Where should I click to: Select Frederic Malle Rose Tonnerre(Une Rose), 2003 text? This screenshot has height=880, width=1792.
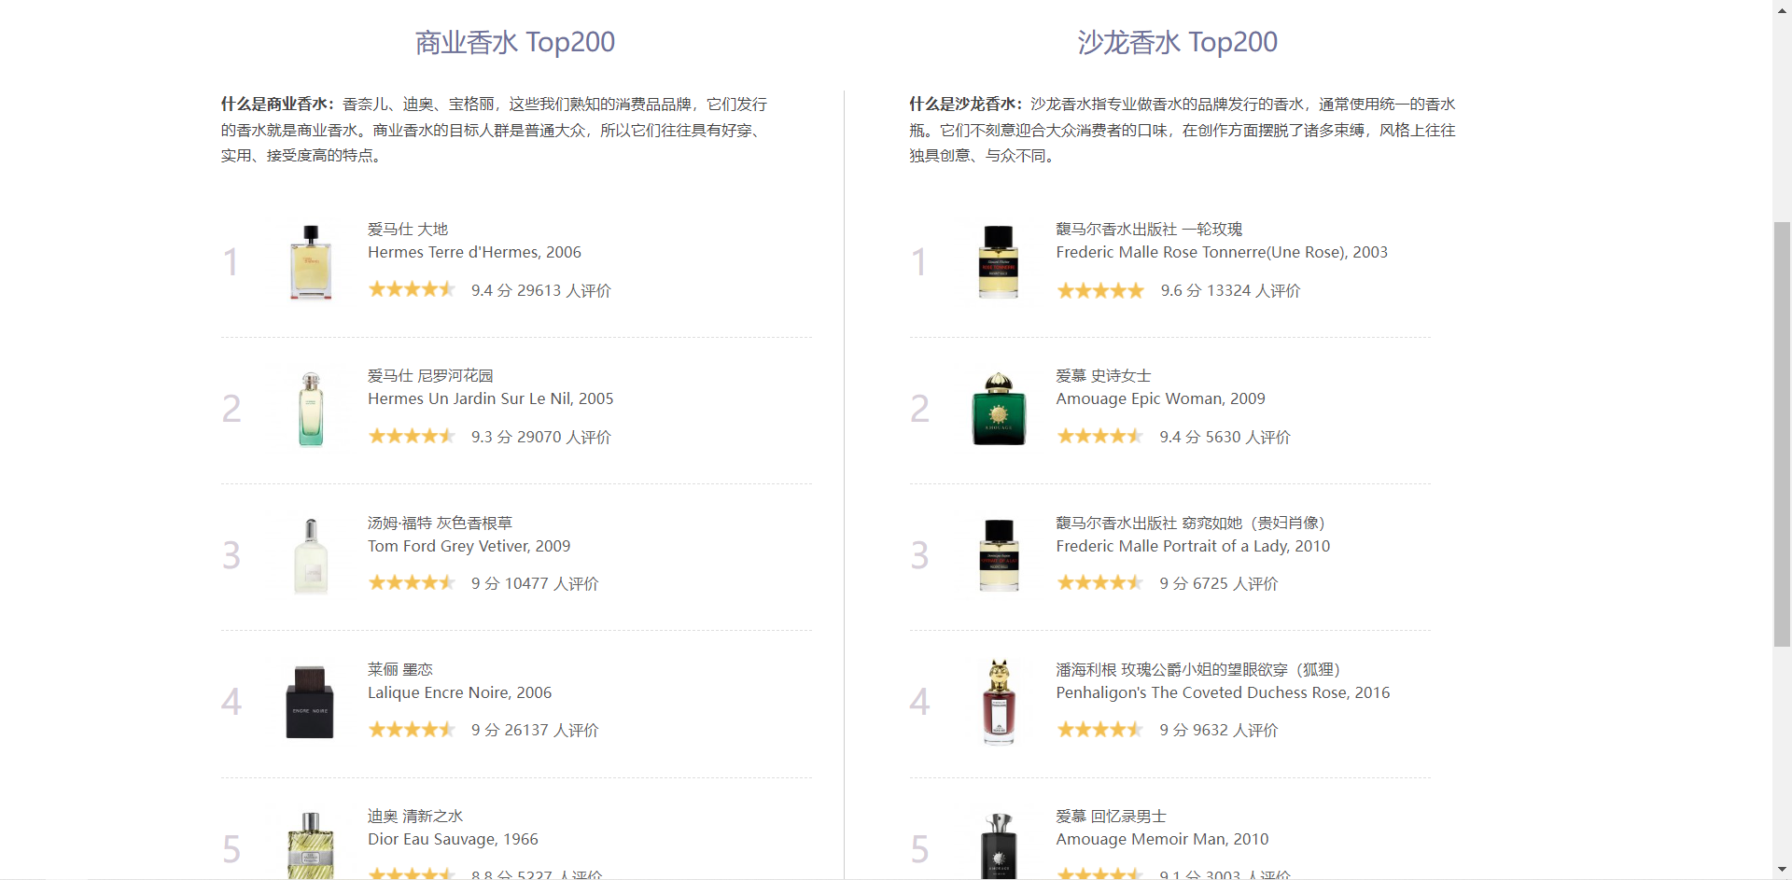[1222, 253]
